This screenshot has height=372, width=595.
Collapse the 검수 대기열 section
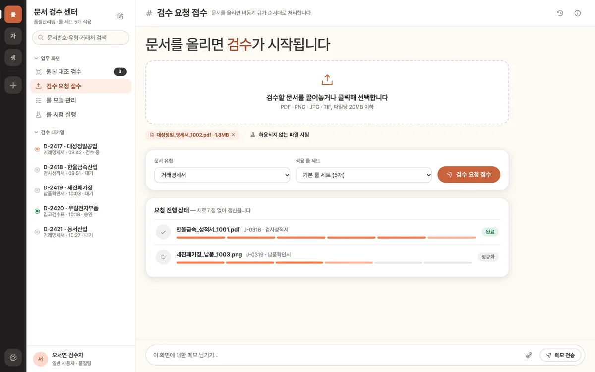click(49, 132)
